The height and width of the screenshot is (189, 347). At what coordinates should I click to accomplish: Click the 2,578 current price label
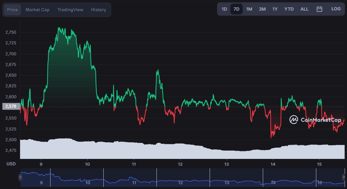tap(11, 106)
